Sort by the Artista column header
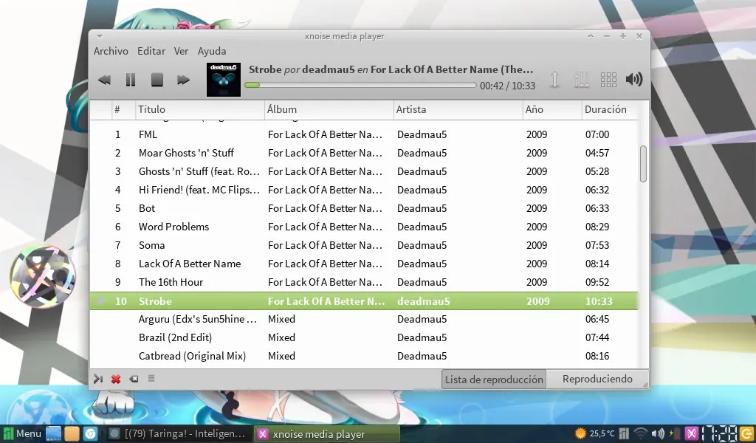 (x=458, y=109)
